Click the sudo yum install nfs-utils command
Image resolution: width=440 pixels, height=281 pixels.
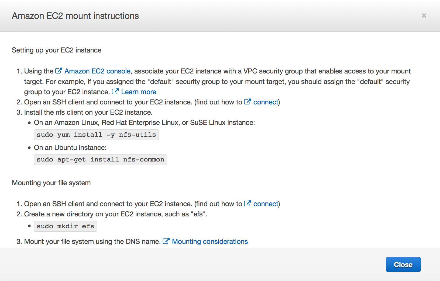point(96,135)
